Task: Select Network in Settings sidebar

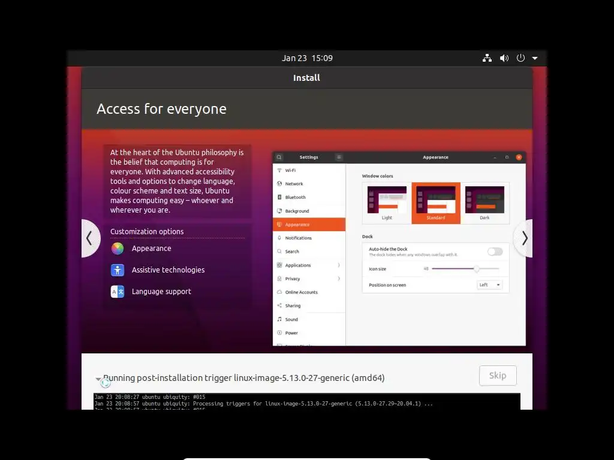Action: 309,184
